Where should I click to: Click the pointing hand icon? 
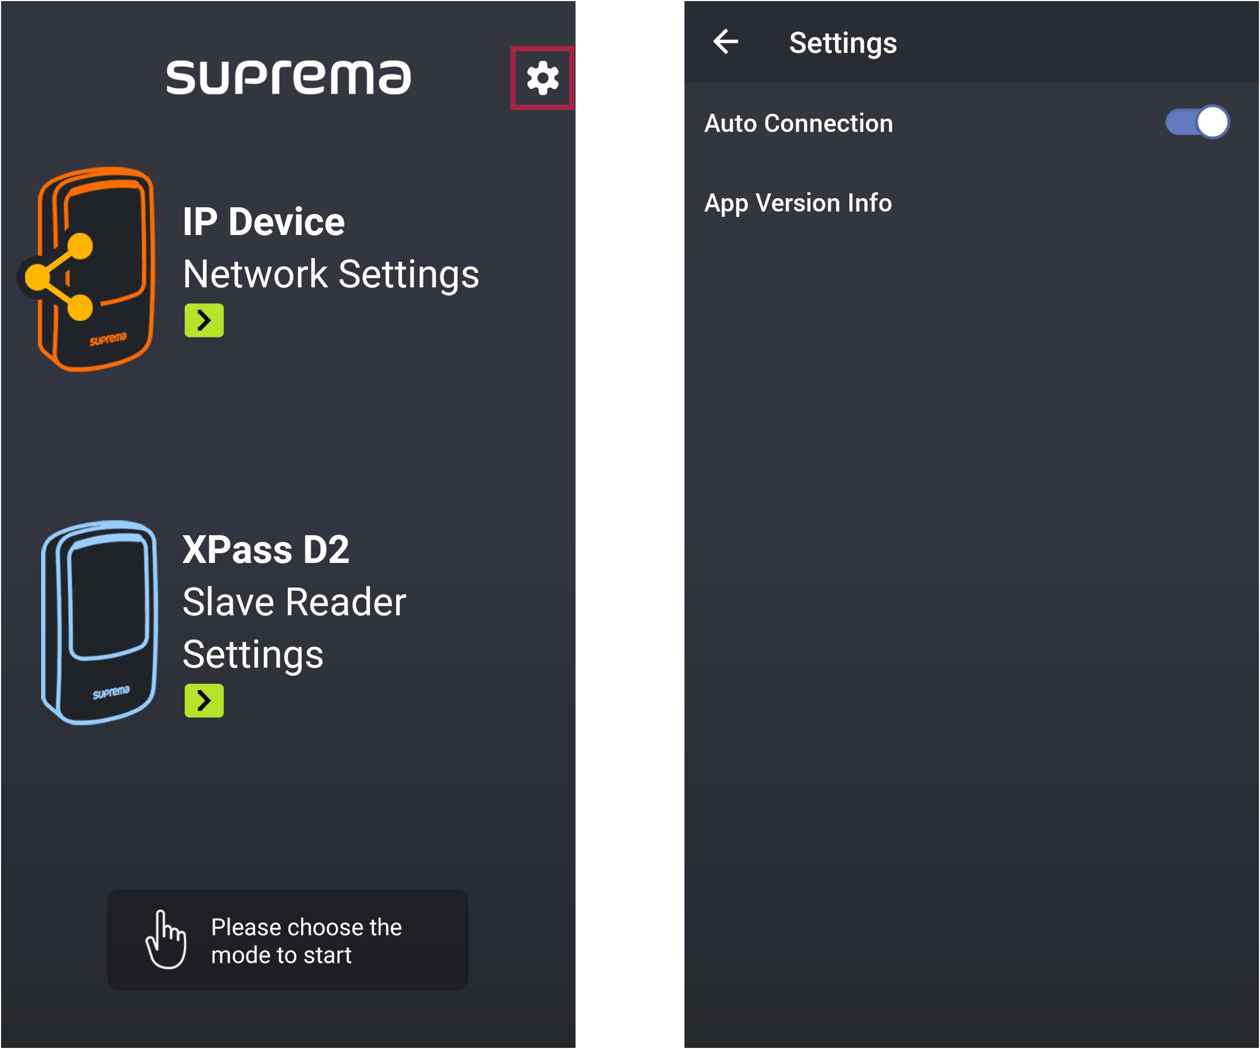pos(166,940)
